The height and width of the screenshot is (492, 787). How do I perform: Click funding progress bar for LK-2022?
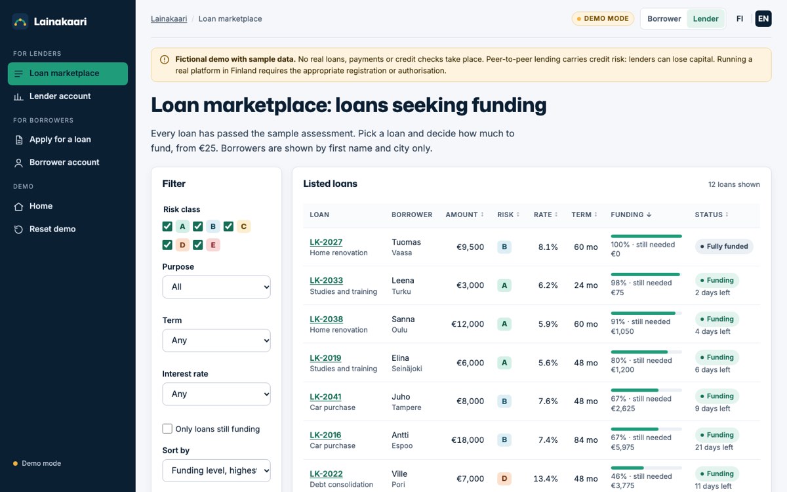click(647, 468)
